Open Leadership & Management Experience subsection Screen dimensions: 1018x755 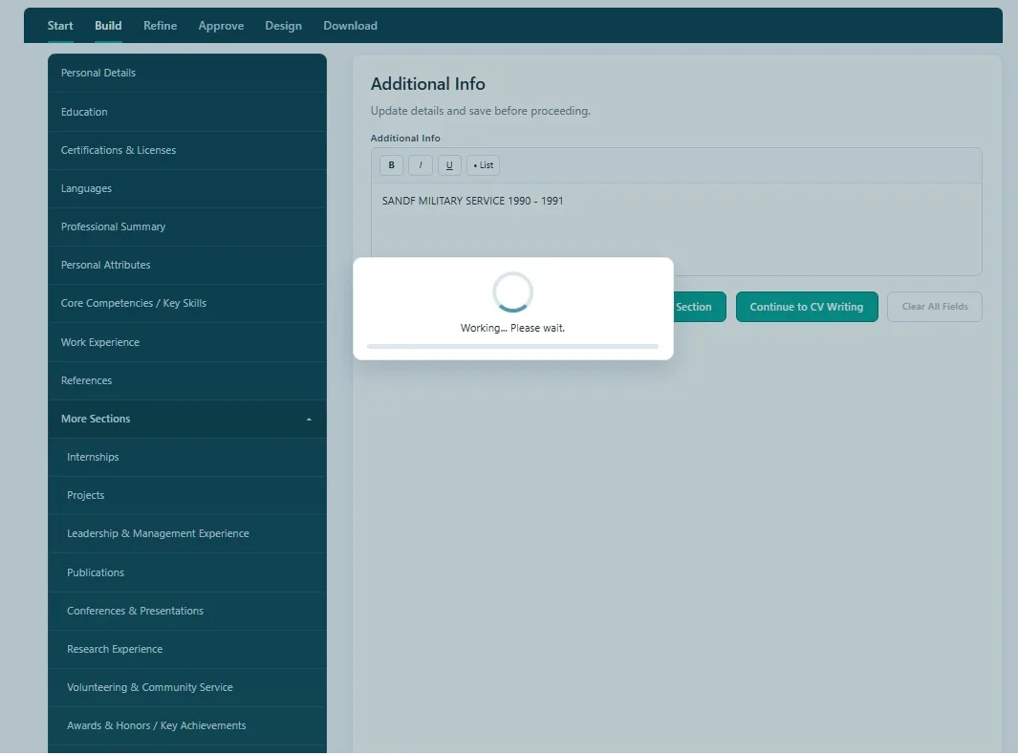click(187, 533)
